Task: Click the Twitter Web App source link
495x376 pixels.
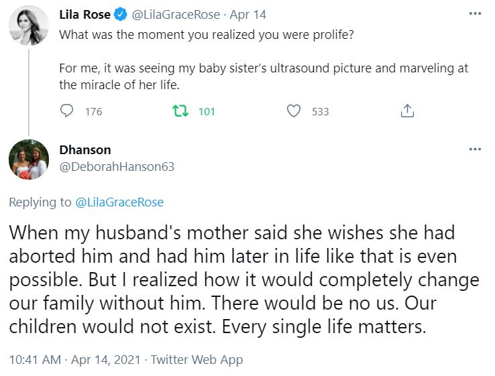Action: [x=197, y=360]
